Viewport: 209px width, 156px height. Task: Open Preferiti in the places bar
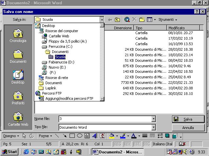tap(18, 98)
